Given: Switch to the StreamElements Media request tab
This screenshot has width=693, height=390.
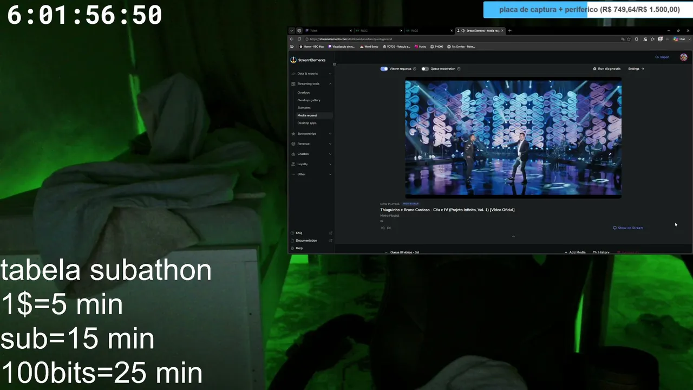Looking at the screenshot, I should point(481,31).
